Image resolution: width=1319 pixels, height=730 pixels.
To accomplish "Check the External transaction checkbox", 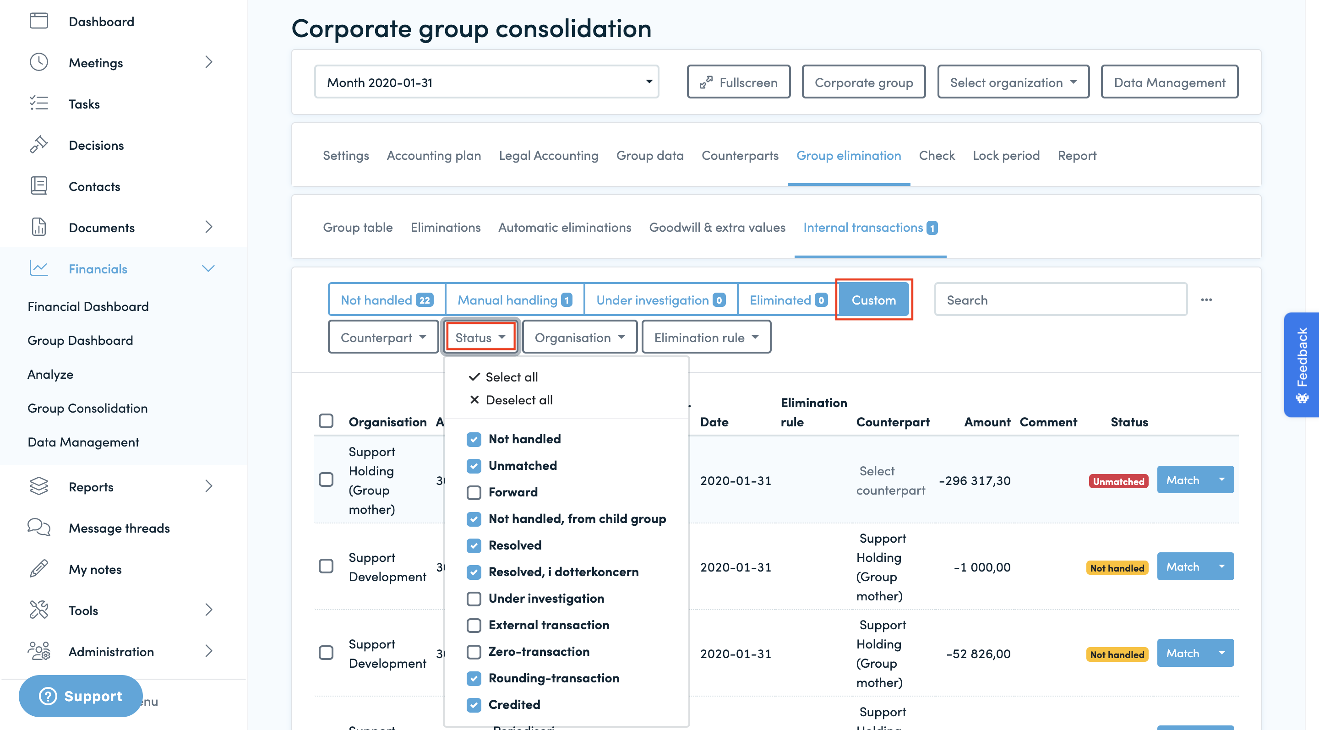I will 474,626.
